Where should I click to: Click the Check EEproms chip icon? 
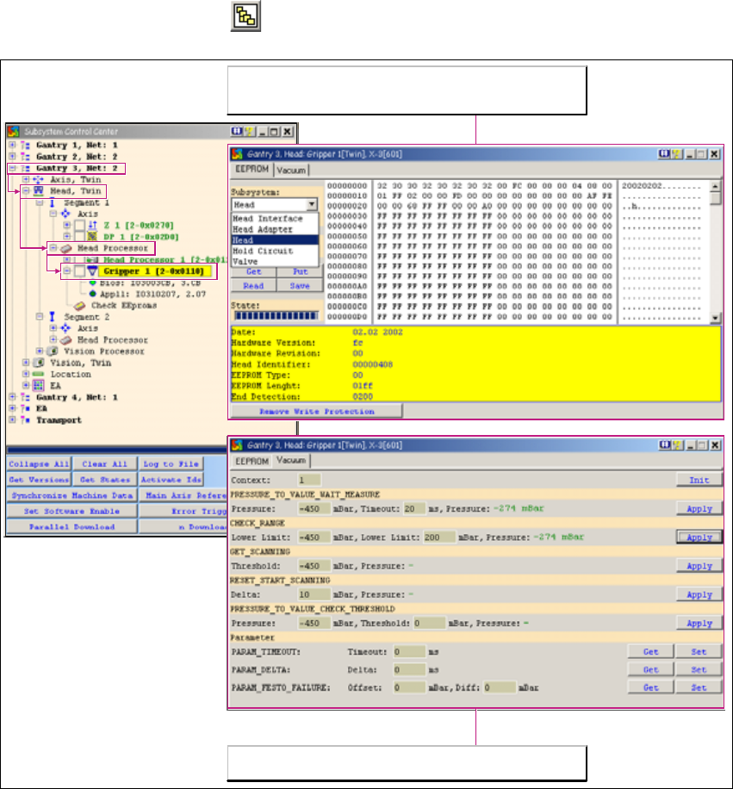click(x=79, y=306)
